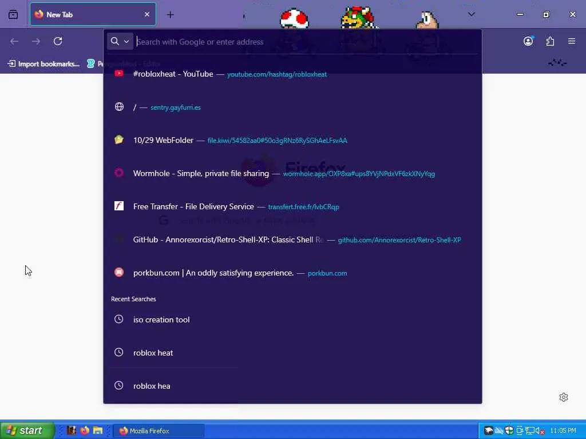Open the Firefox account menu

pos(528,41)
